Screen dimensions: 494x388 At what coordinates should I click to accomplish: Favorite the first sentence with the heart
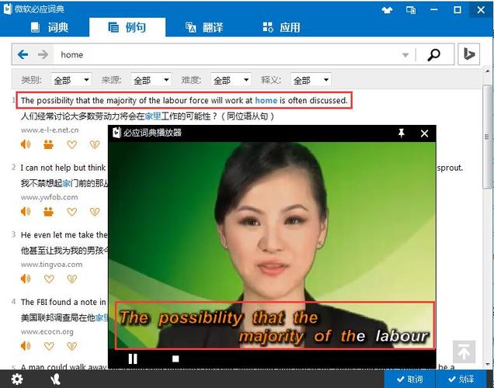click(x=71, y=144)
